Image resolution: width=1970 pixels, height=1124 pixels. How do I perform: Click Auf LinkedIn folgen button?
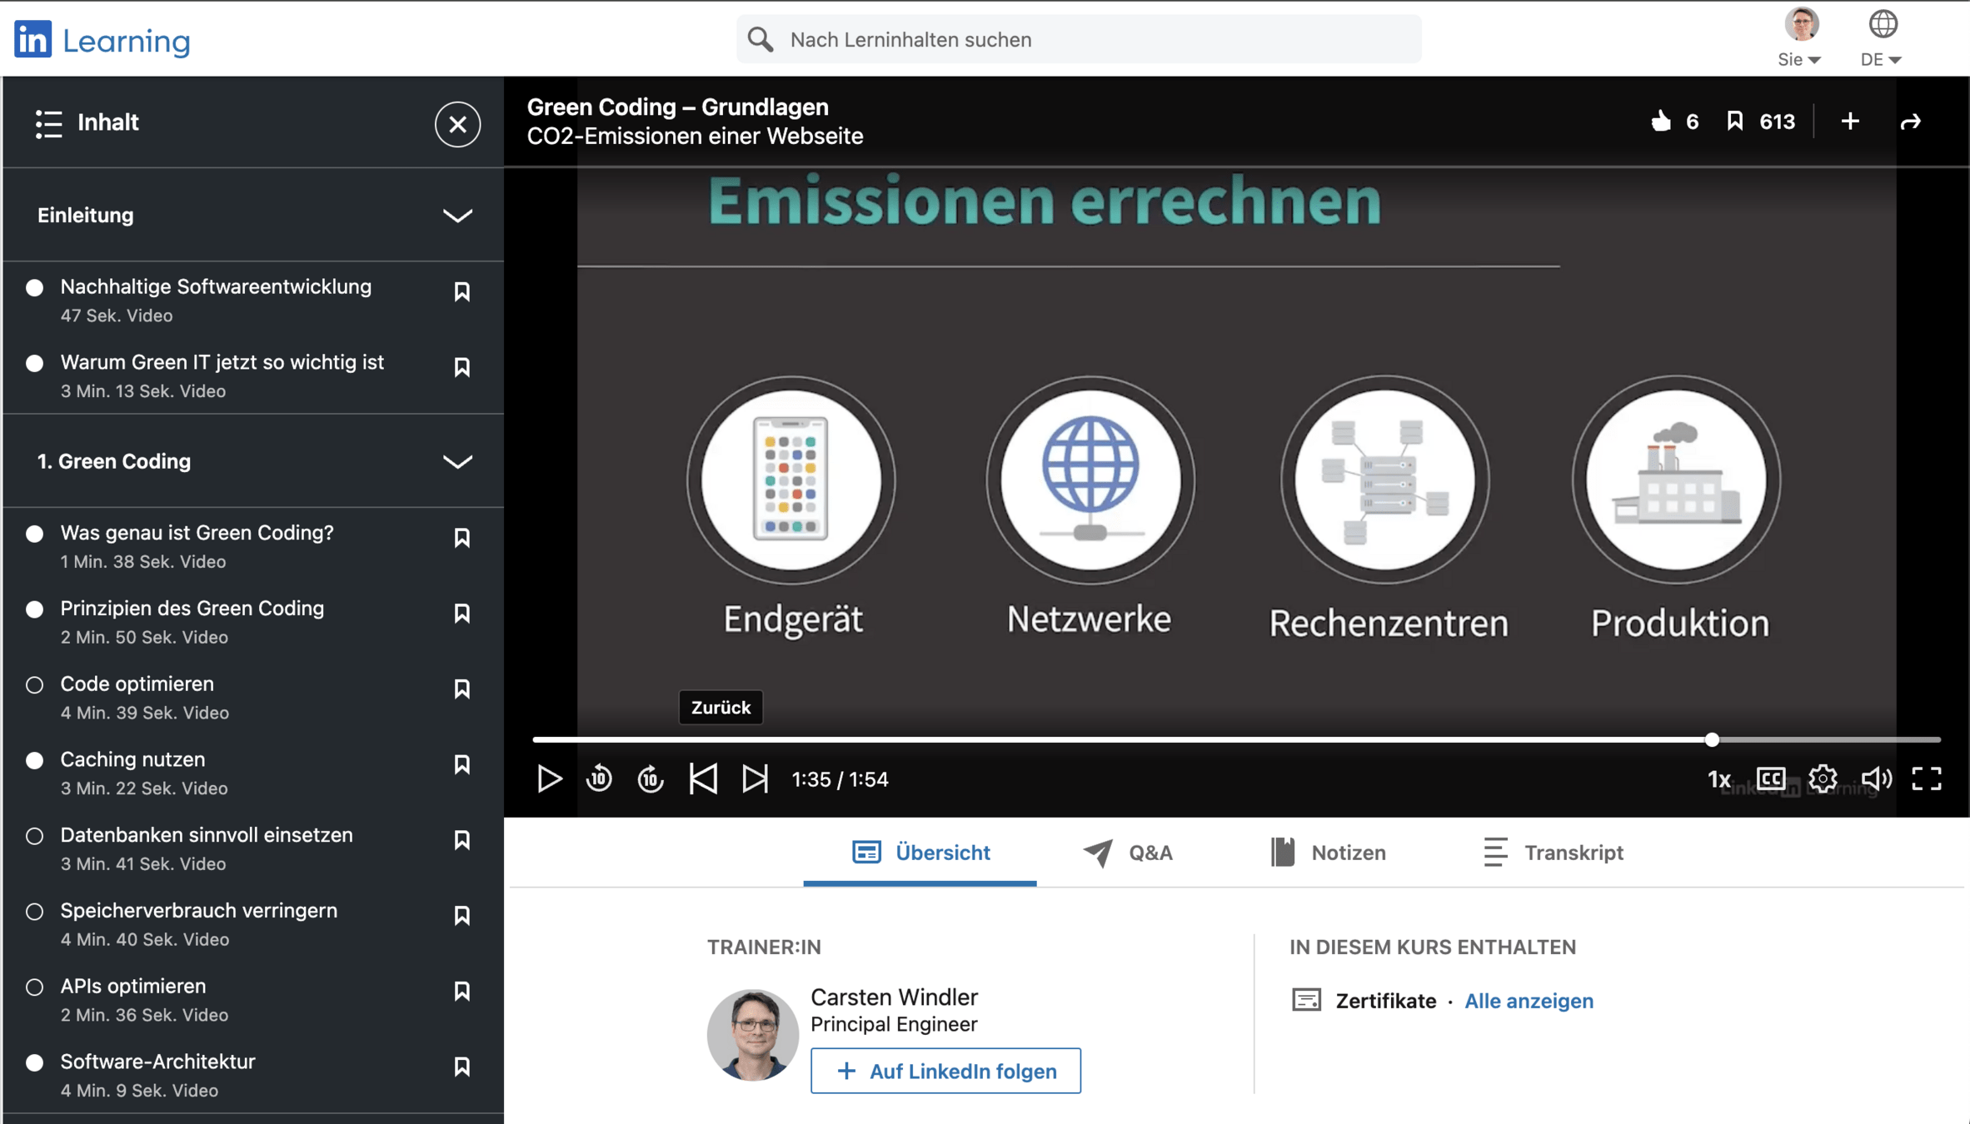[x=945, y=1071]
